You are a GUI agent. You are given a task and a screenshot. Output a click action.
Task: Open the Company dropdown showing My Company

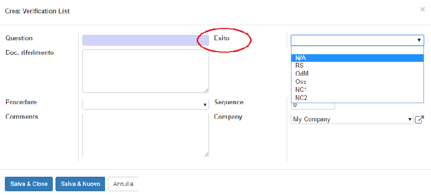[352, 119]
